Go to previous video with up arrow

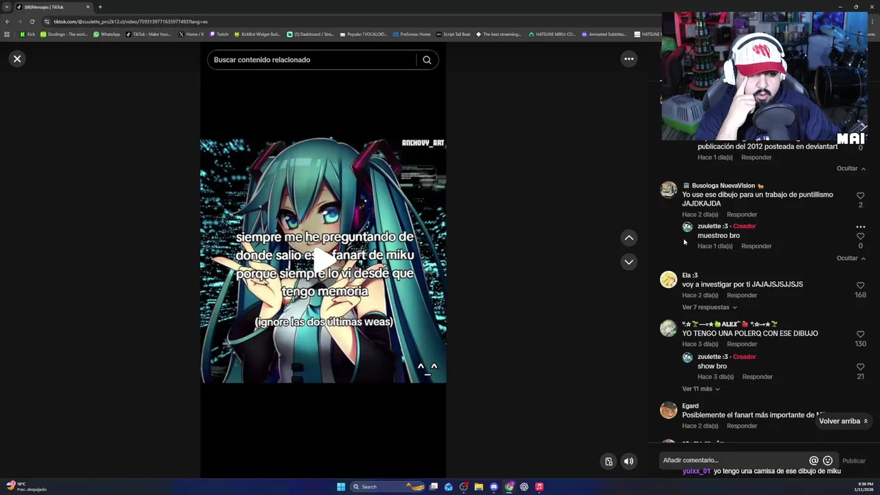pos(628,238)
